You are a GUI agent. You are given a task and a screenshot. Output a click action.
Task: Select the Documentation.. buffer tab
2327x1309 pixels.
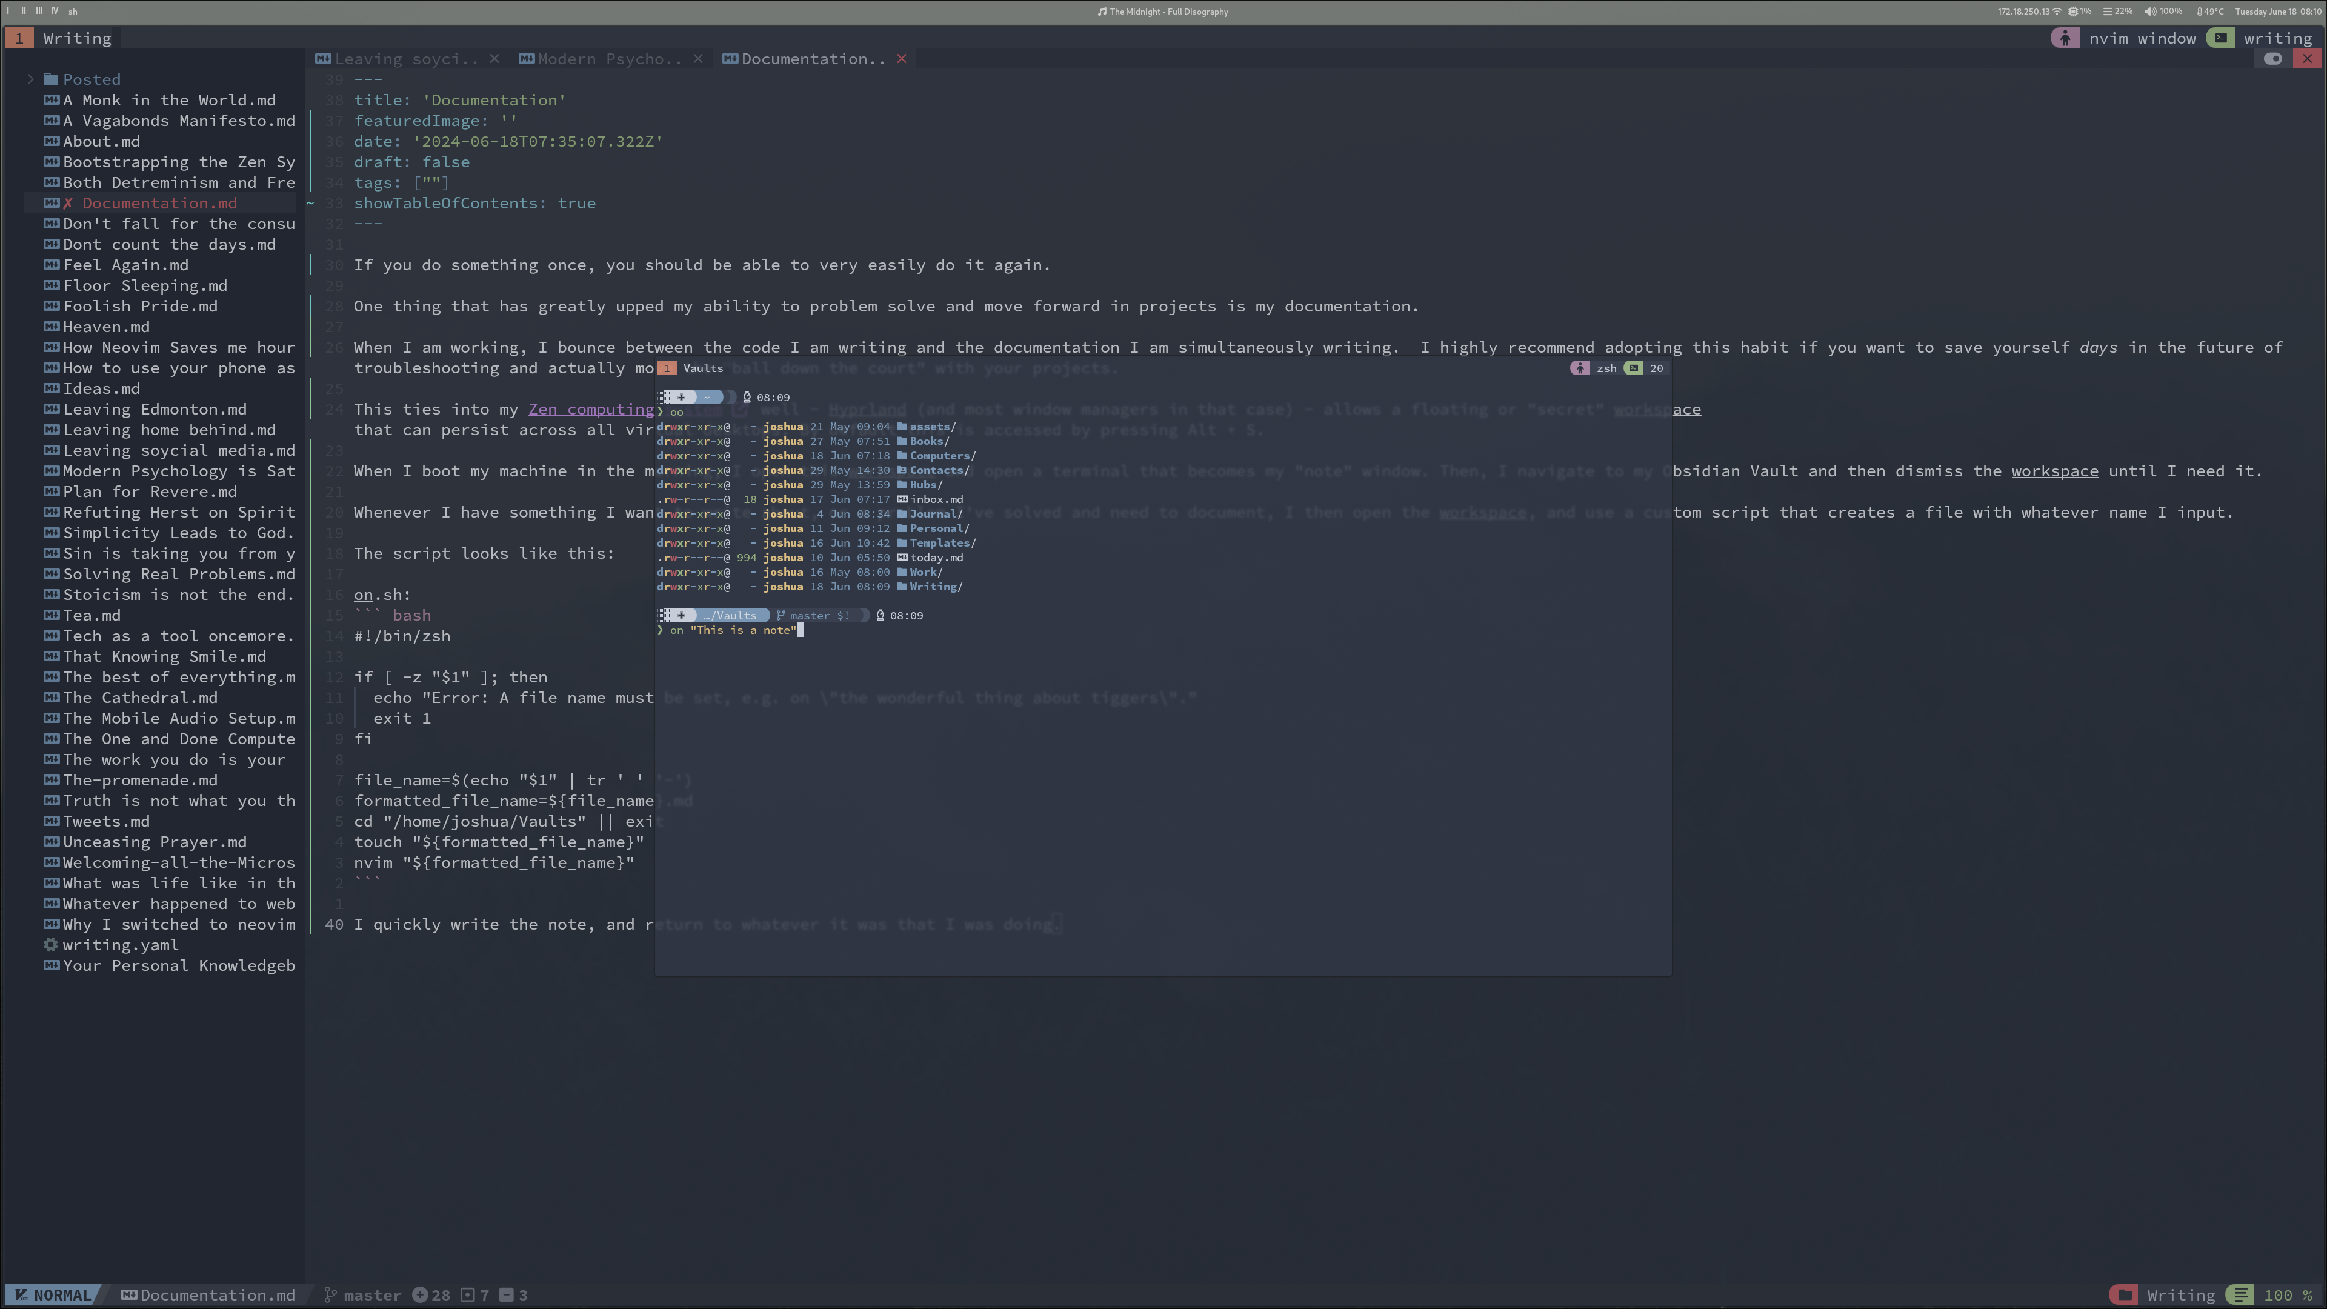point(813,59)
